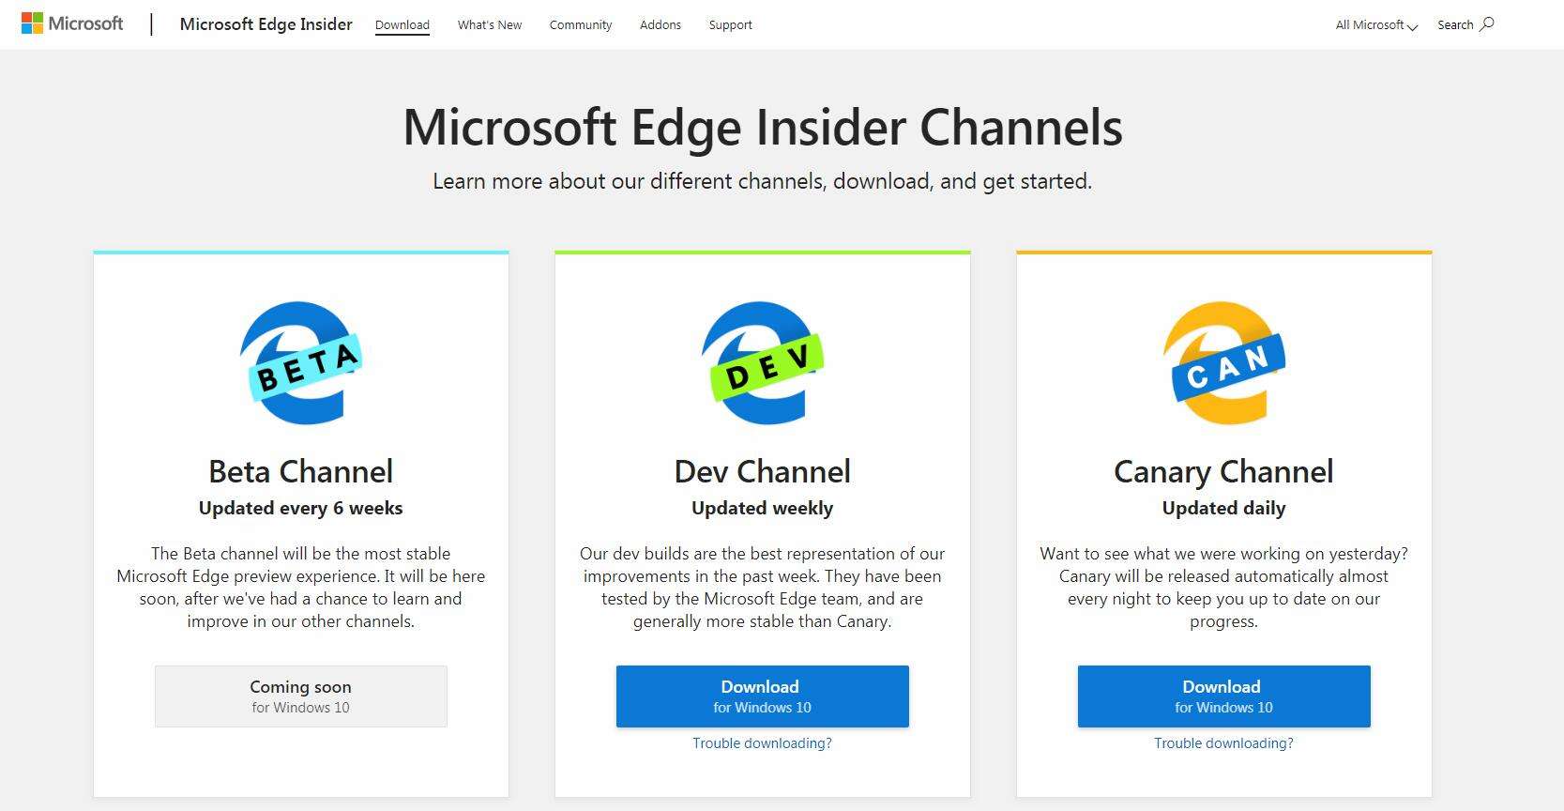Go to the Community nav item

(x=581, y=25)
